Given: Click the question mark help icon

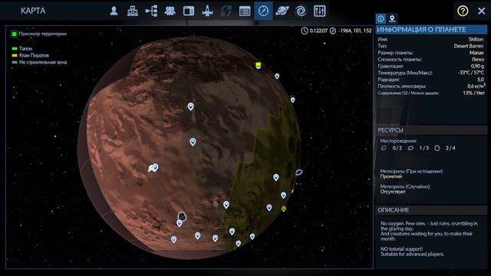Looking at the screenshot, I should click(x=463, y=11).
